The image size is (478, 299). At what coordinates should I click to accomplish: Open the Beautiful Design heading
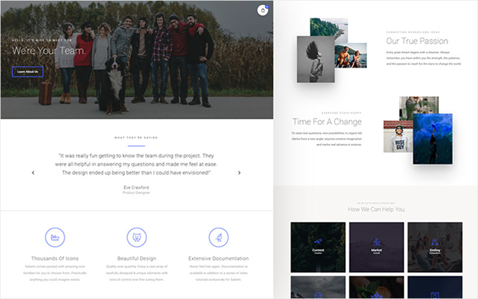coord(137,259)
